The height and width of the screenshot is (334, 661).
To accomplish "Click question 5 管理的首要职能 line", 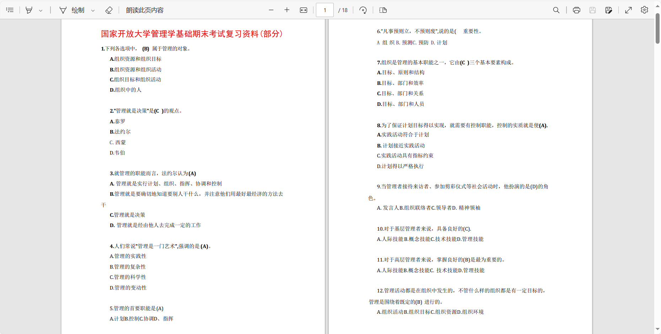I will click(136, 308).
